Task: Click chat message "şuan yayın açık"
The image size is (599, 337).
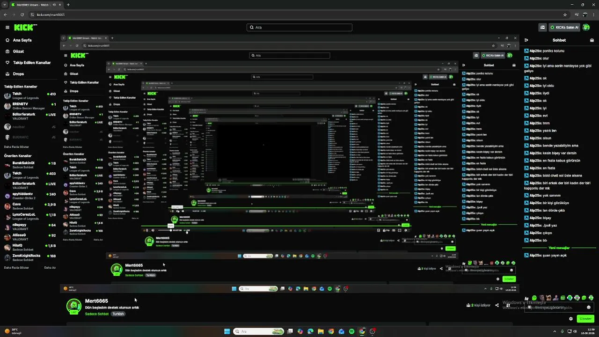Action: 555,256
